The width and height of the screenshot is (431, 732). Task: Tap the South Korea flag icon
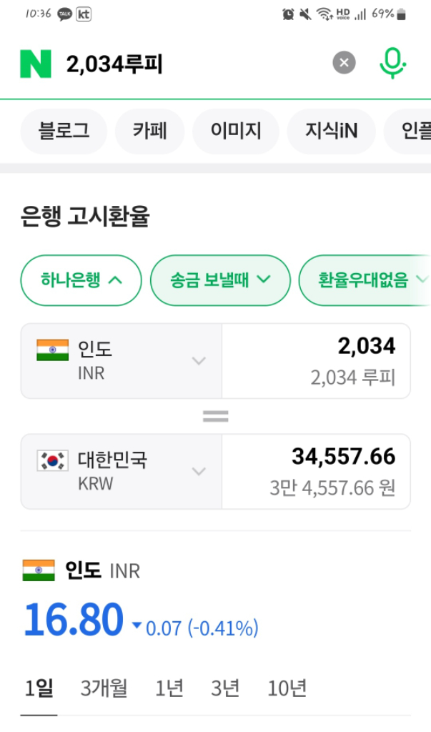click(x=52, y=460)
